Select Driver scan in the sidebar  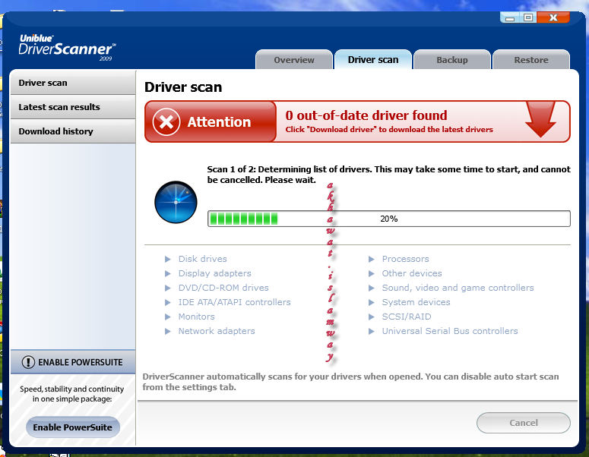coord(73,83)
